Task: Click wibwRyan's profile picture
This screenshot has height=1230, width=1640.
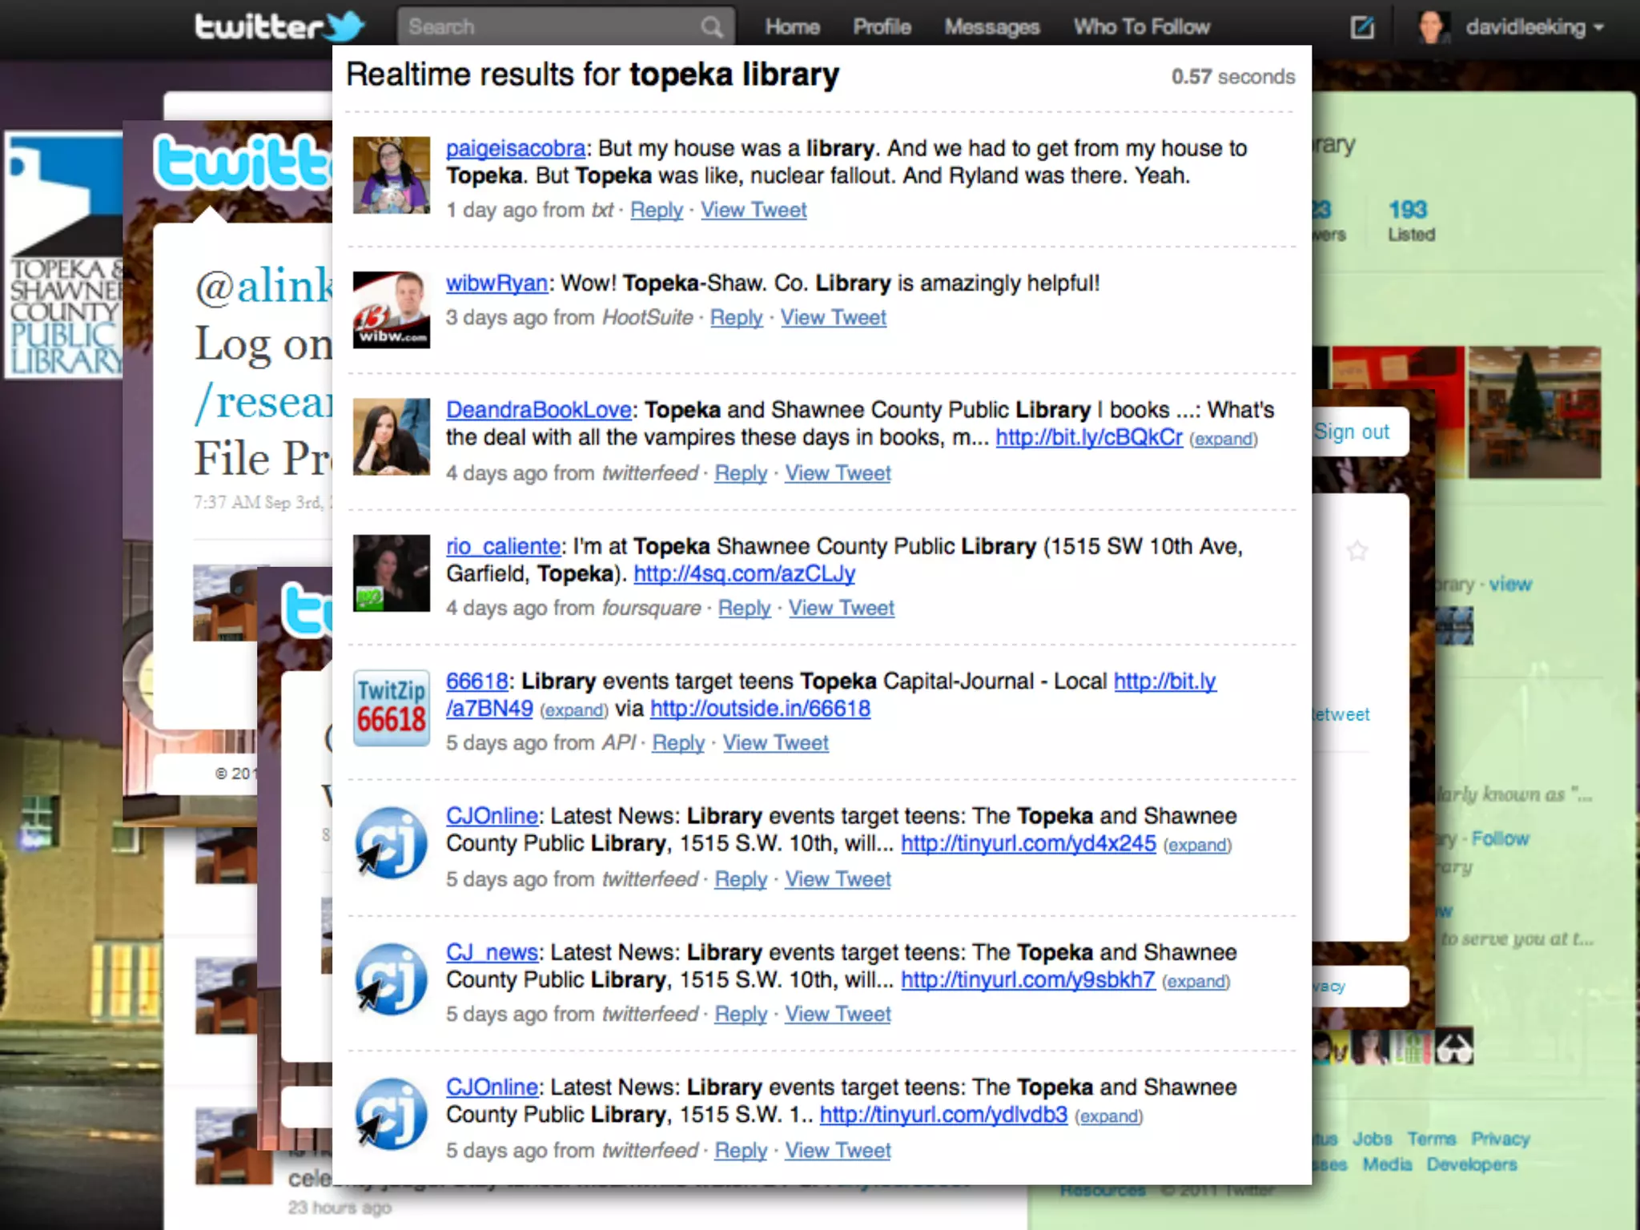Action: pyautogui.click(x=392, y=309)
